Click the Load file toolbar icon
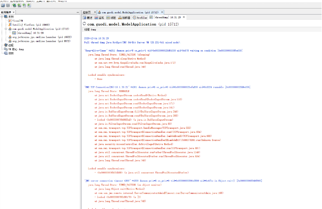Screen dimensions: 322x209 3,6
